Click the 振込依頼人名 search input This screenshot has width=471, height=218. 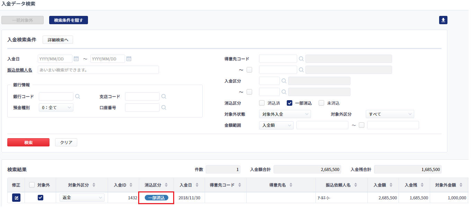(x=98, y=70)
